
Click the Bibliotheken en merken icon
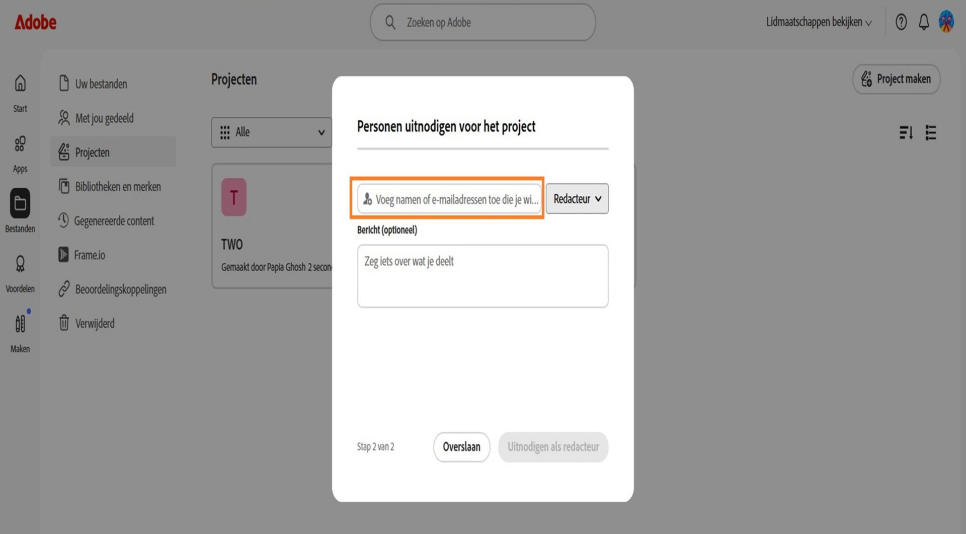pos(64,186)
